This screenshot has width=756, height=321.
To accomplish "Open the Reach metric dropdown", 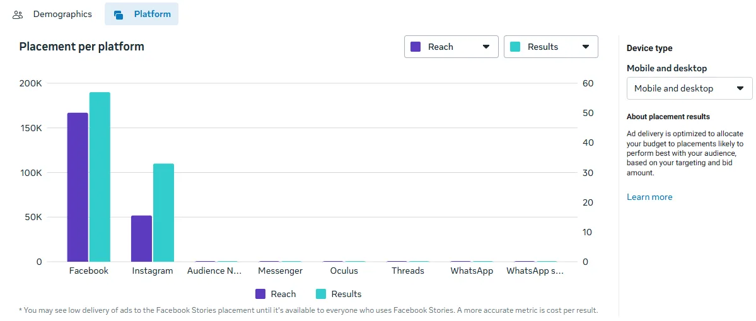I will [451, 47].
